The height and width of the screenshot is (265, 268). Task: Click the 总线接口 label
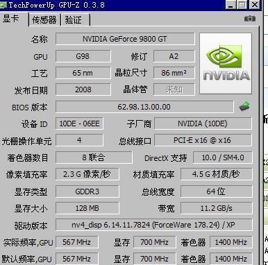135,141
